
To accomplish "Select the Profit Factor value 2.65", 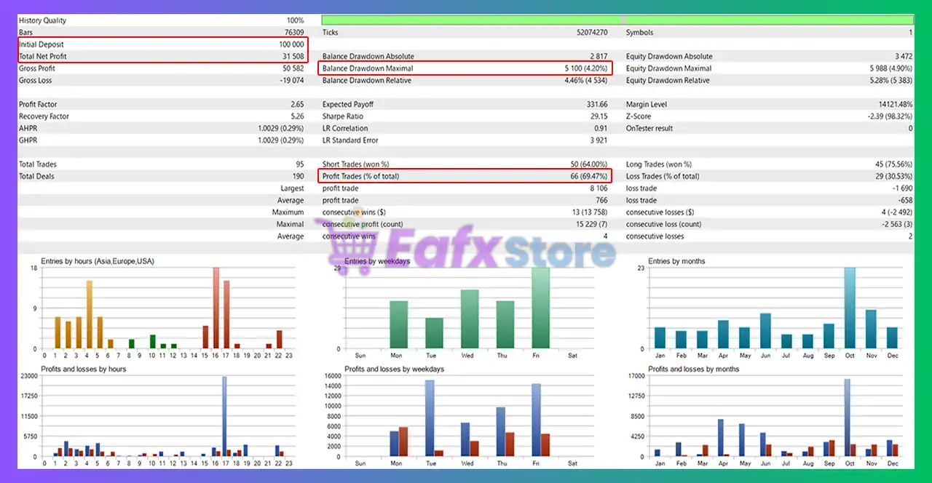I will (296, 105).
